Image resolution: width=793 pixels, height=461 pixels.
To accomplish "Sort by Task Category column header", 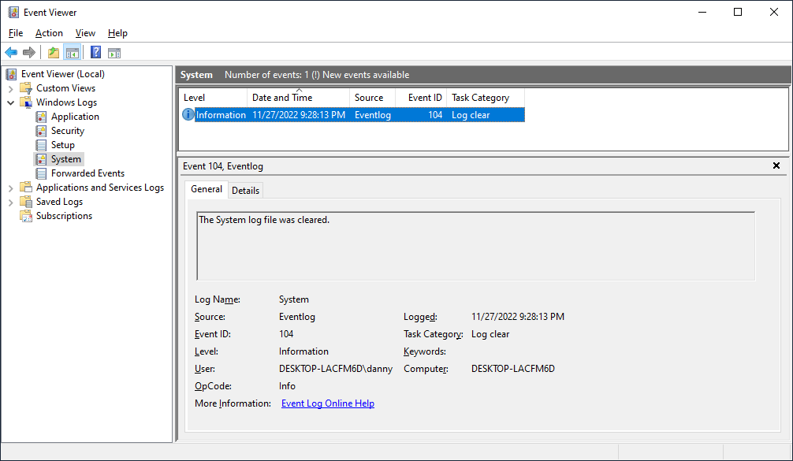I will click(x=486, y=98).
